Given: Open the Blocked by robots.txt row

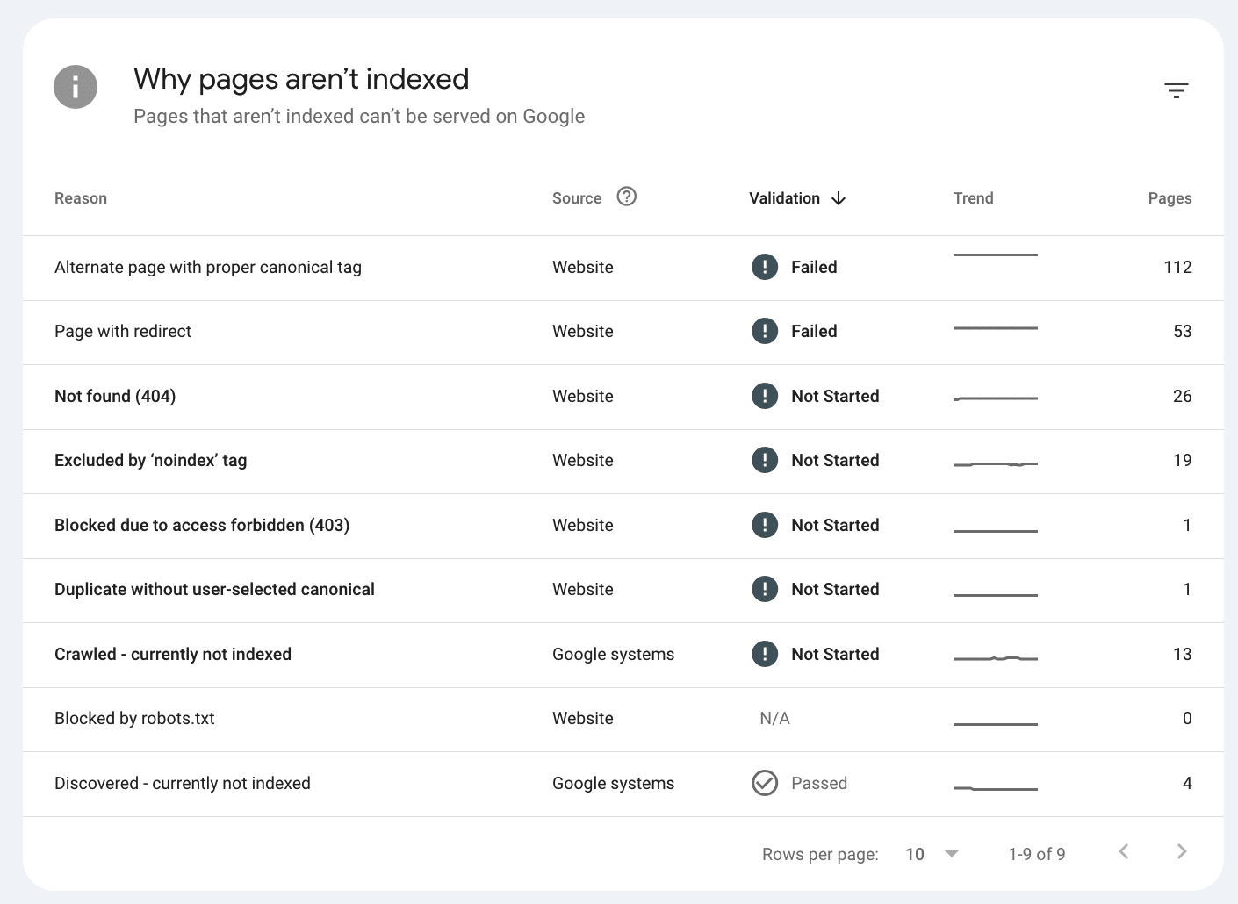Looking at the screenshot, I should [x=623, y=719].
